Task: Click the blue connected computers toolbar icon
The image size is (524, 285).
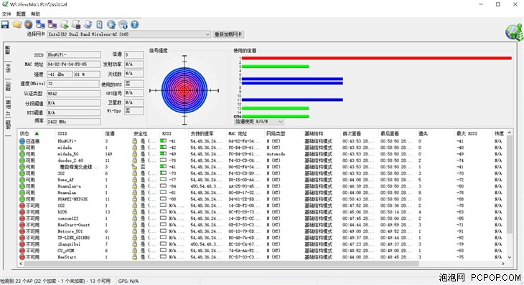Action: point(40,24)
